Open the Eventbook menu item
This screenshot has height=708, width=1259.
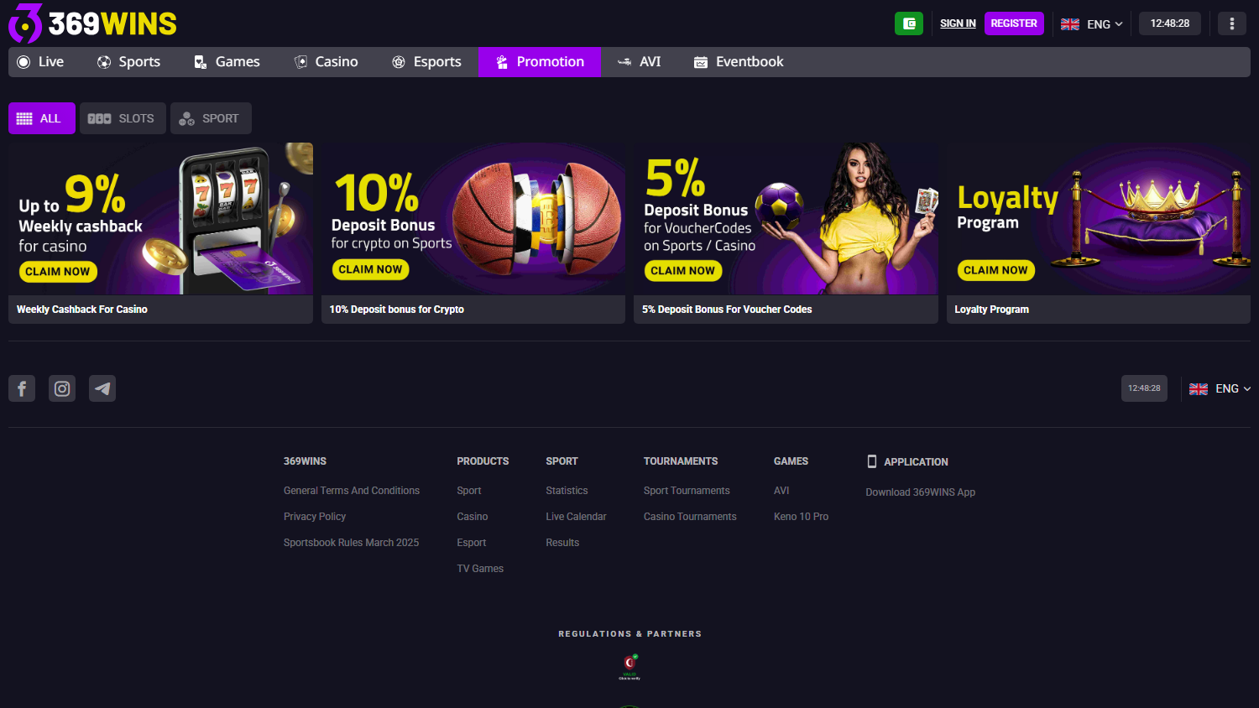click(x=739, y=61)
